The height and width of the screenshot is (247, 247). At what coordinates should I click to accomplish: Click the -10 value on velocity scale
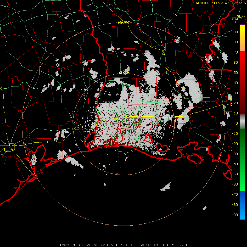235,134
